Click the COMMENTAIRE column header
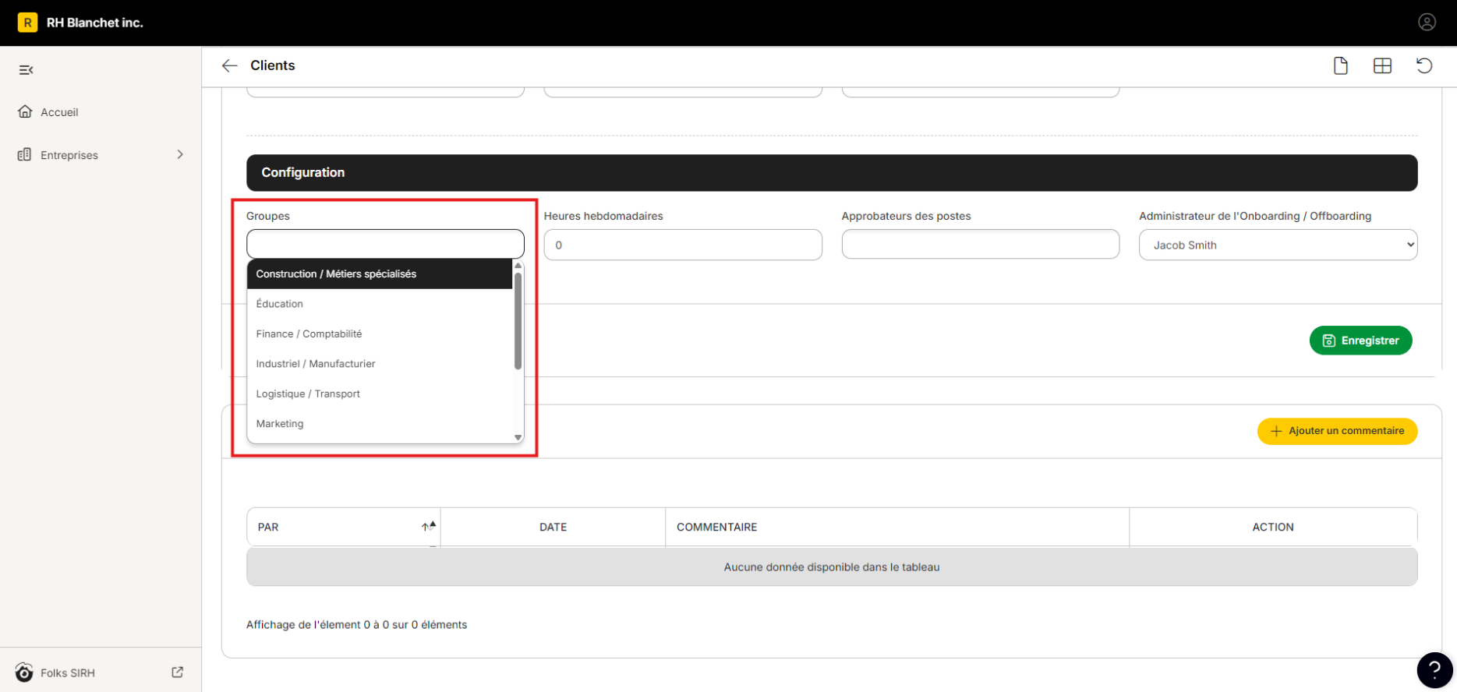The height and width of the screenshot is (692, 1457). (x=897, y=528)
